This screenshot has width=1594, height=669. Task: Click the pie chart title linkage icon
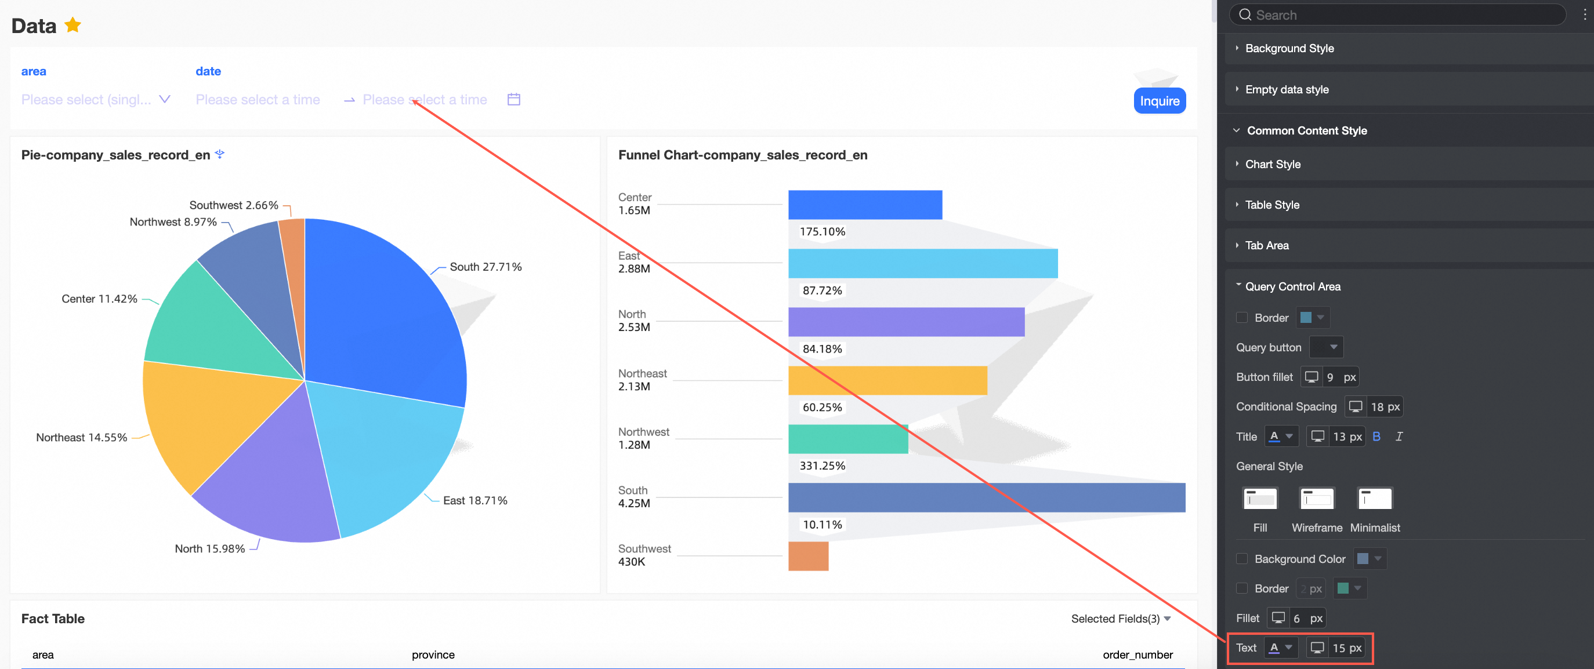[x=220, y=155]
